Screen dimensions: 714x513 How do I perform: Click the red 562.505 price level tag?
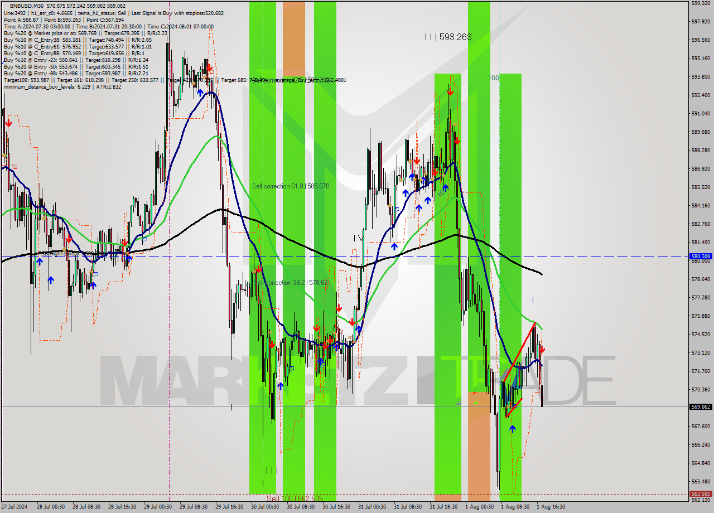(x=701, y=494)
